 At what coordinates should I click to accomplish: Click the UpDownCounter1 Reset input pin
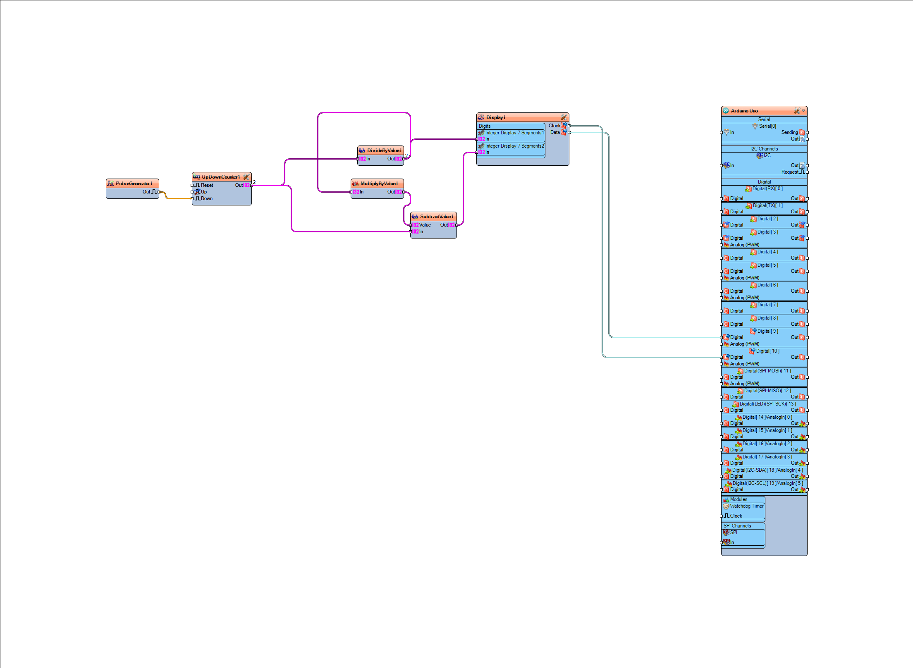[192, 185]
